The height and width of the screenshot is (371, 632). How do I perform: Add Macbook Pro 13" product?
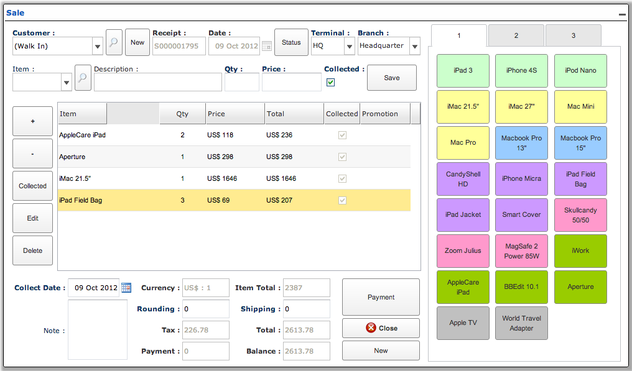coord(521,142)
